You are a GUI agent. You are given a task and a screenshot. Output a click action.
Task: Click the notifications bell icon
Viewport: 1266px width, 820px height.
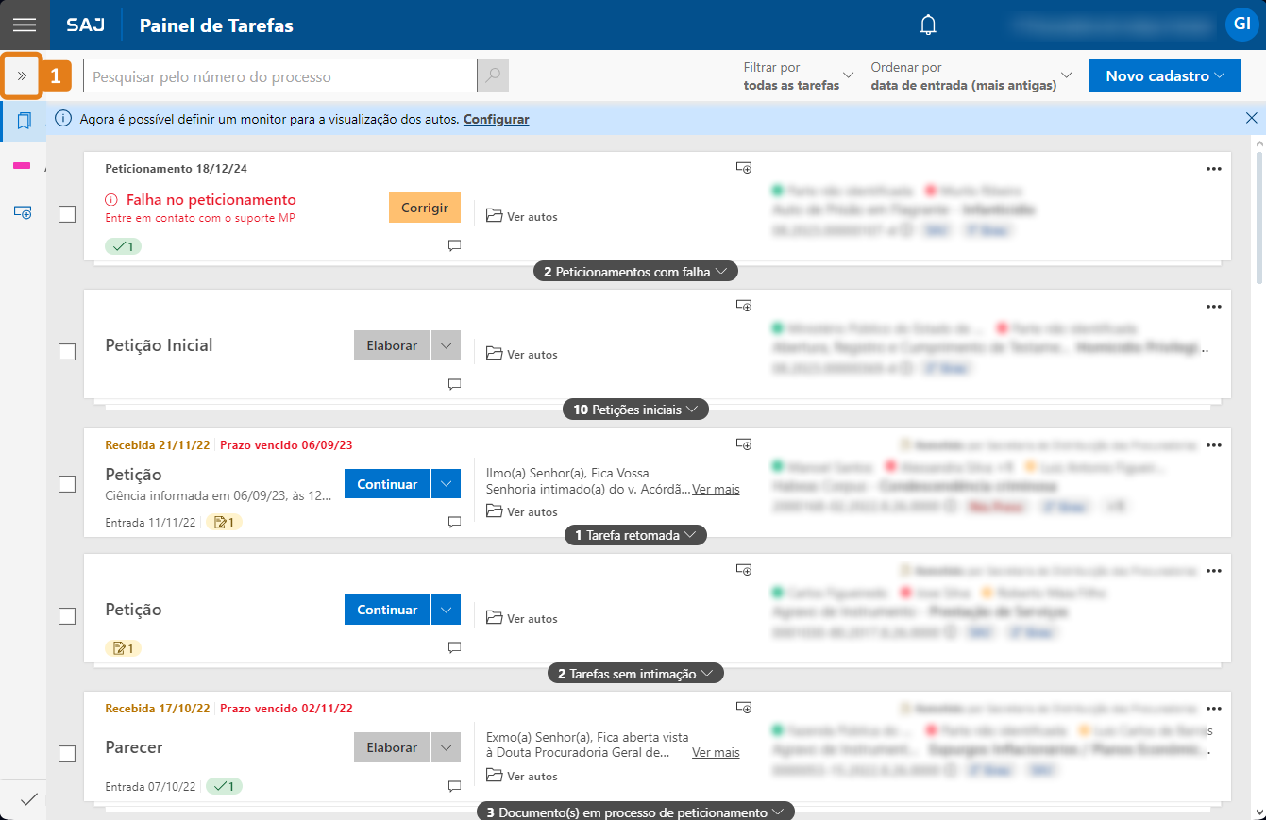928,25
